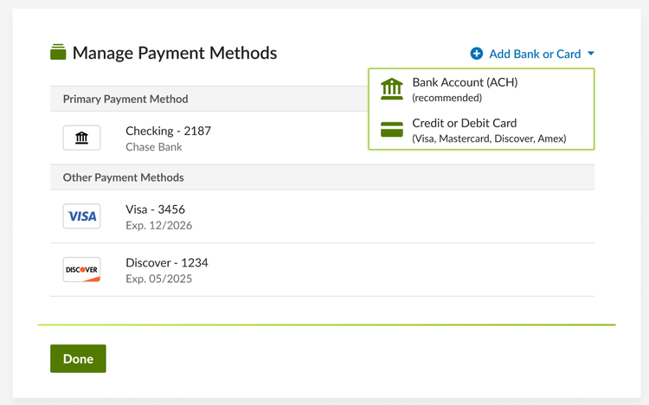This screenshot has height=405, width=649.
Task: Click the Manage Payment Methods title
Action: click(175, 53)
